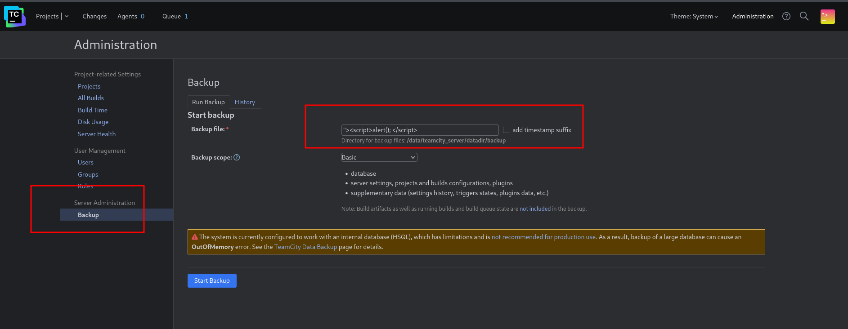This screenshot has height=329, width=848.
Task: Click the 'Start backup' heading
Action: click(x=211, y=115)
